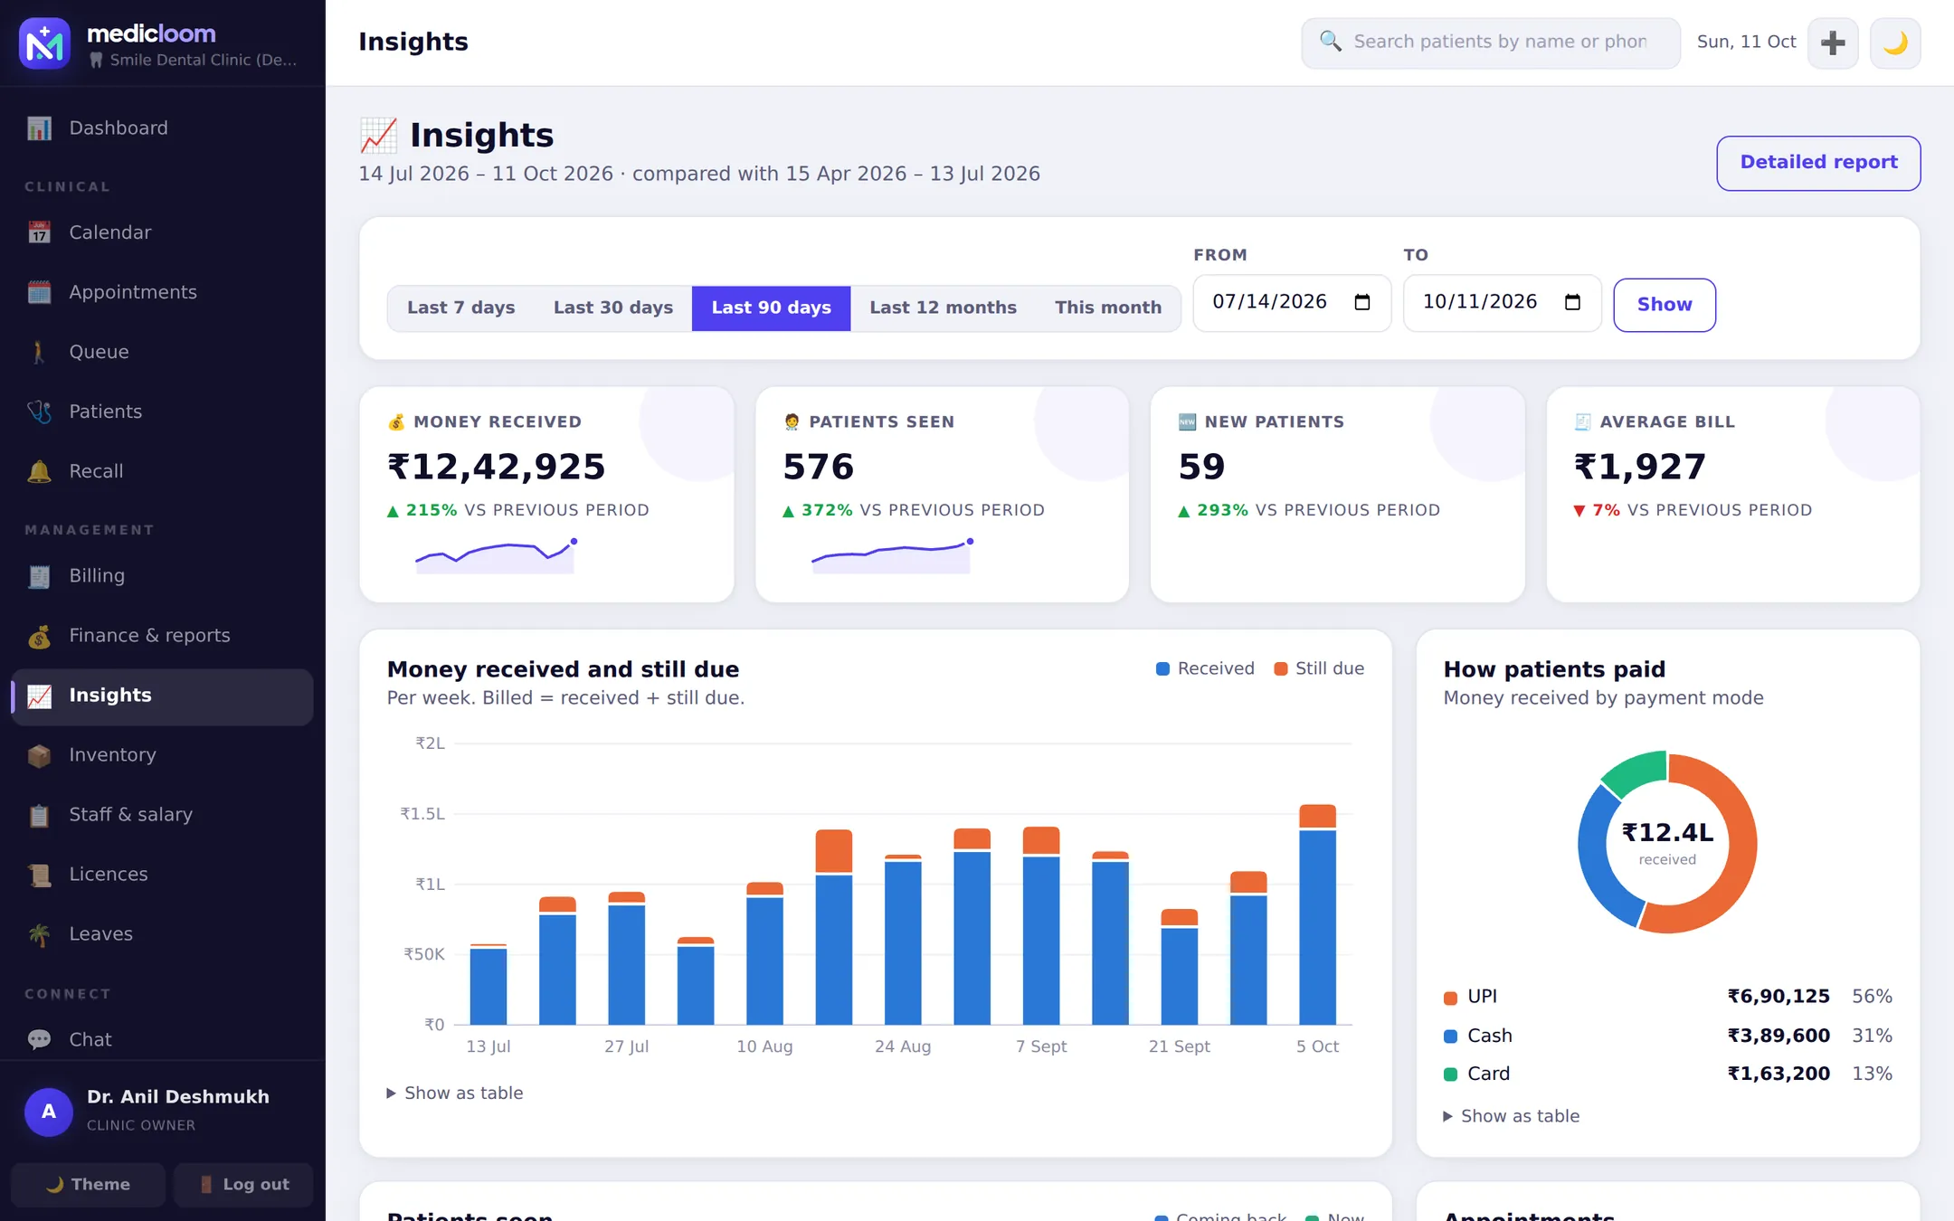Open the FROM date calendar picker icon
This screenshot has height=1221, width=1954.
click(1362, 302)
